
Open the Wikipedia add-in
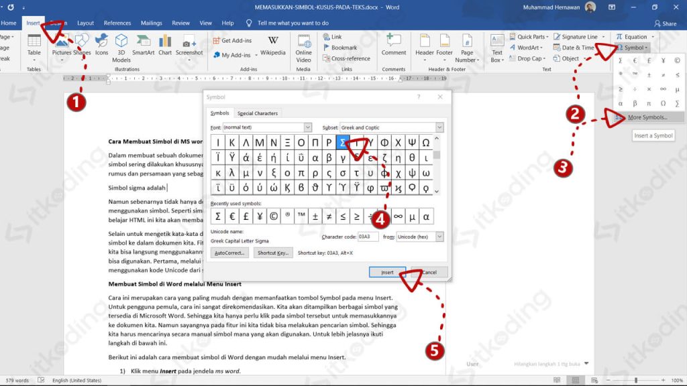click(x=272, y=46)
